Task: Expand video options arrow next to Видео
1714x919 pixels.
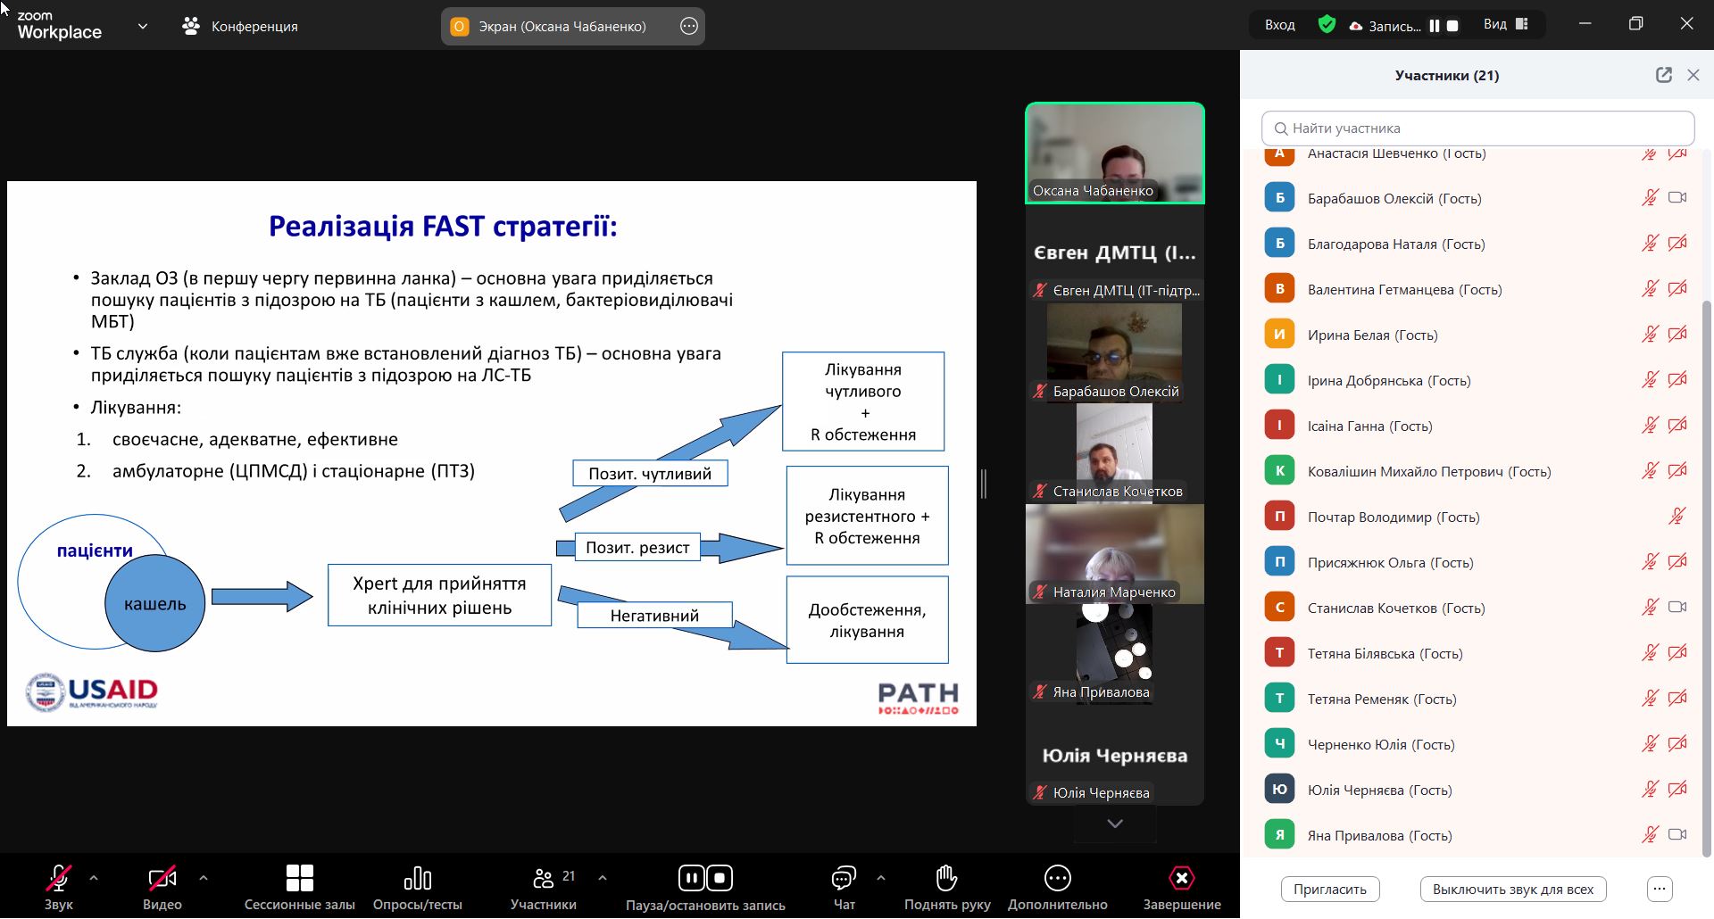Action: point(204,878)
